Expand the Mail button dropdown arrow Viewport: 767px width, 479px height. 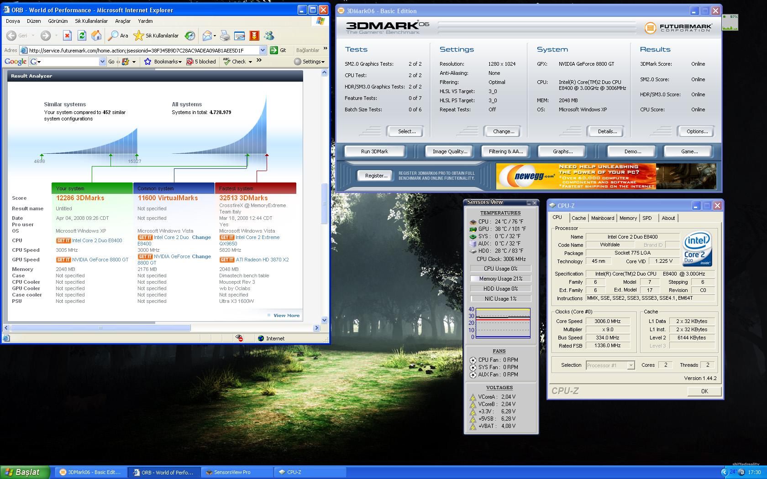[215, 36]
